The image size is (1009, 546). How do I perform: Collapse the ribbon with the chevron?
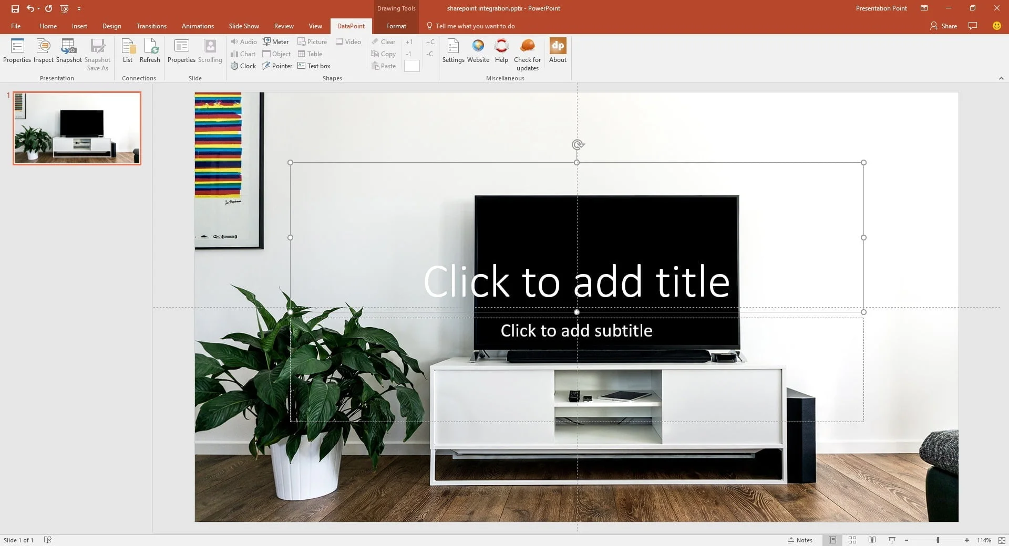[1001, 78]
